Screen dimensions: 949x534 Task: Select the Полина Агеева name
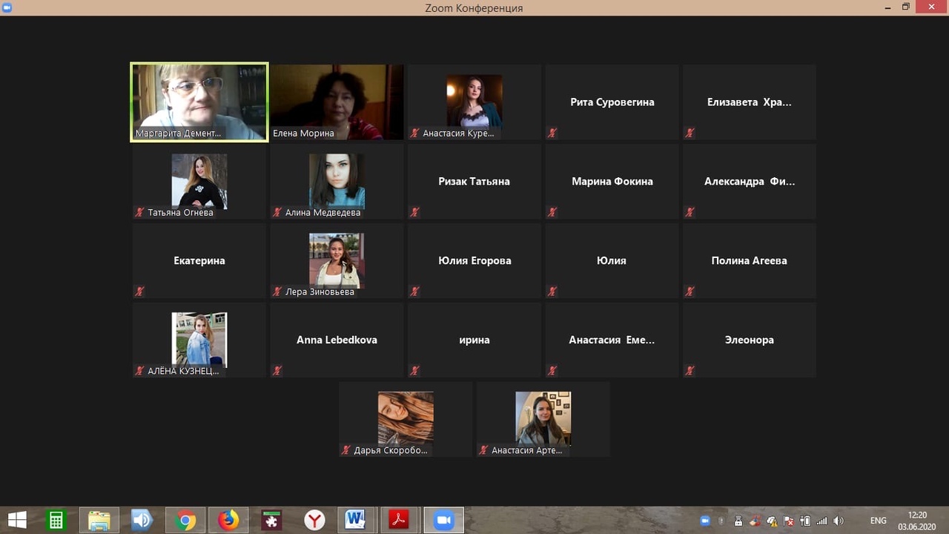(x=750, y=260)
